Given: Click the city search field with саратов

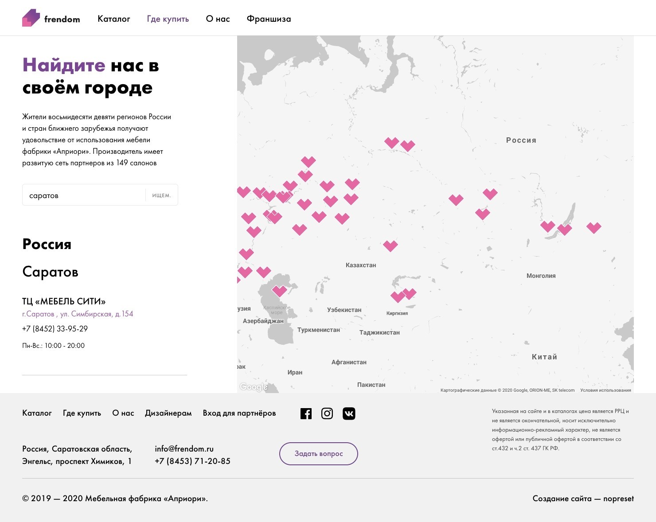Looking at the screenshot, I should [x=84, y=195].
